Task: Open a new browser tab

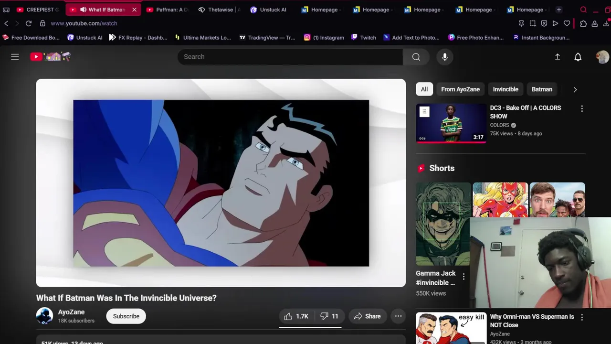Action: pos(558,10)
